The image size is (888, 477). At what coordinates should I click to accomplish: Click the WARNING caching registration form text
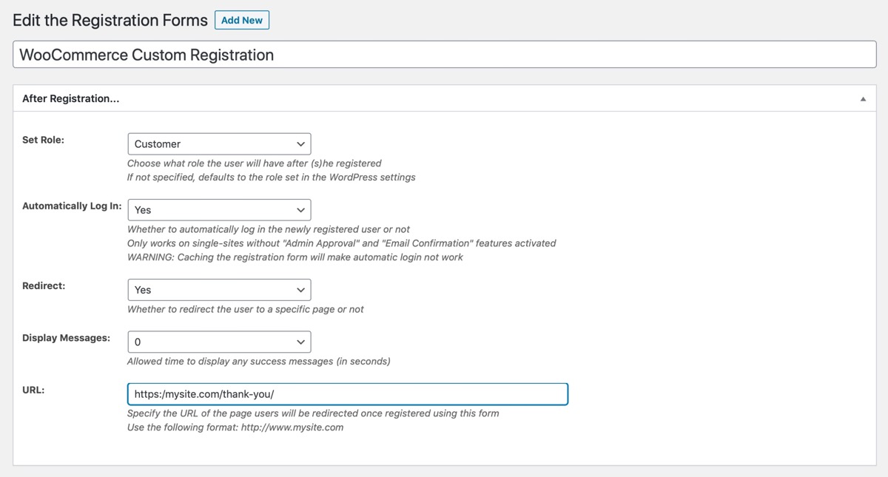point(295,257)
